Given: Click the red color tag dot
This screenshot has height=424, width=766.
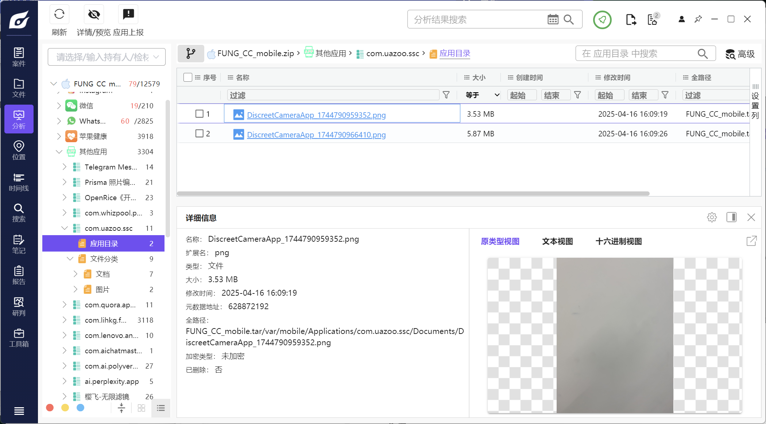Looking at the screenshot, I should click(x=50, y=408).
